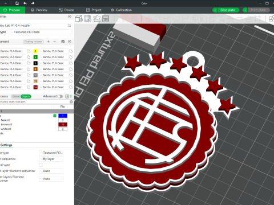This screenshot has width=274, height=205.
Task: Save the project with the disk icon
Action: point(17,3)
